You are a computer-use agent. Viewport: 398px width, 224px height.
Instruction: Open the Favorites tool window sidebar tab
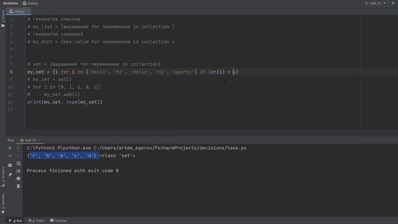(x=2, y=203)
